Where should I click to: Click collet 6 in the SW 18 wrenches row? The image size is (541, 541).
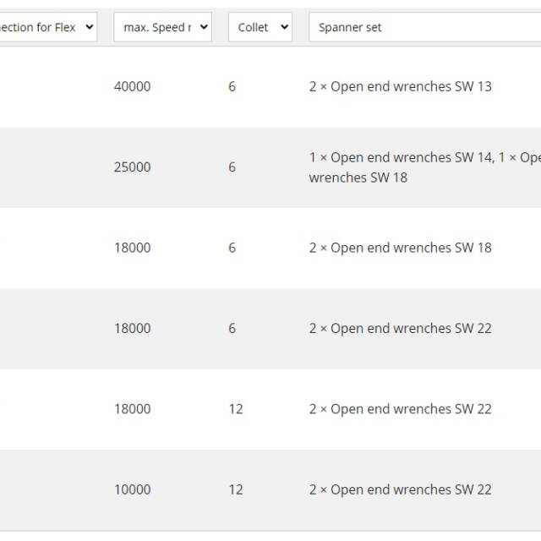tap(232, 248)
